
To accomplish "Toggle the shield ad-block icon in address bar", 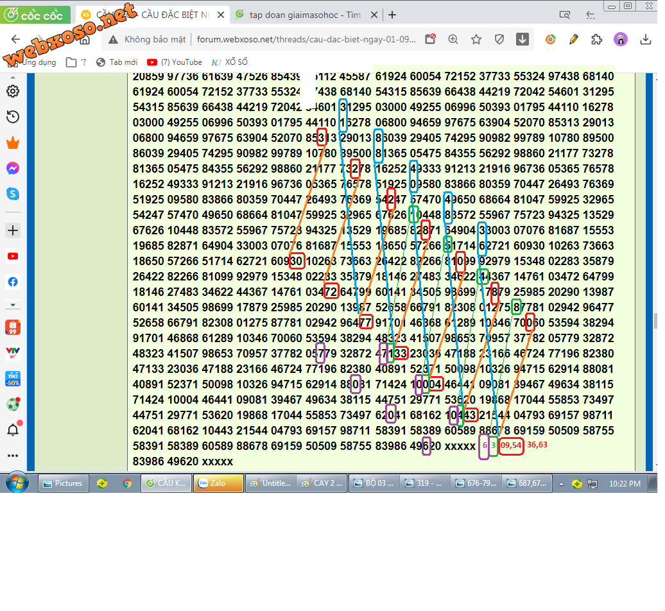I will coord(499,39).
